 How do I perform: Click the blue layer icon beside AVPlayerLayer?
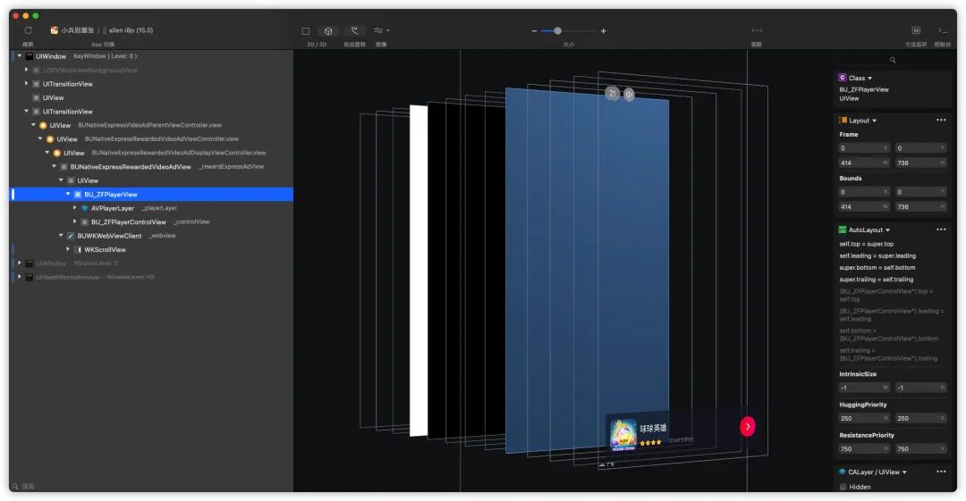coord(84,208)
